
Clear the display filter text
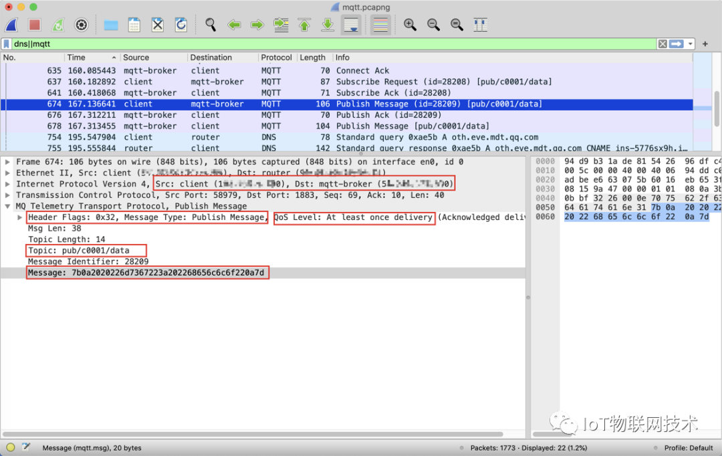[x=662, y=43]
